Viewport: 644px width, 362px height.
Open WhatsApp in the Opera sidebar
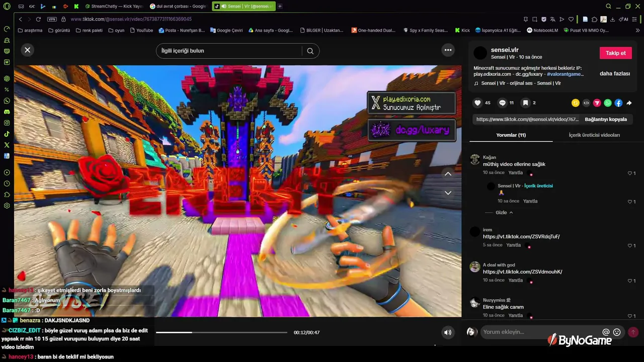7,101
